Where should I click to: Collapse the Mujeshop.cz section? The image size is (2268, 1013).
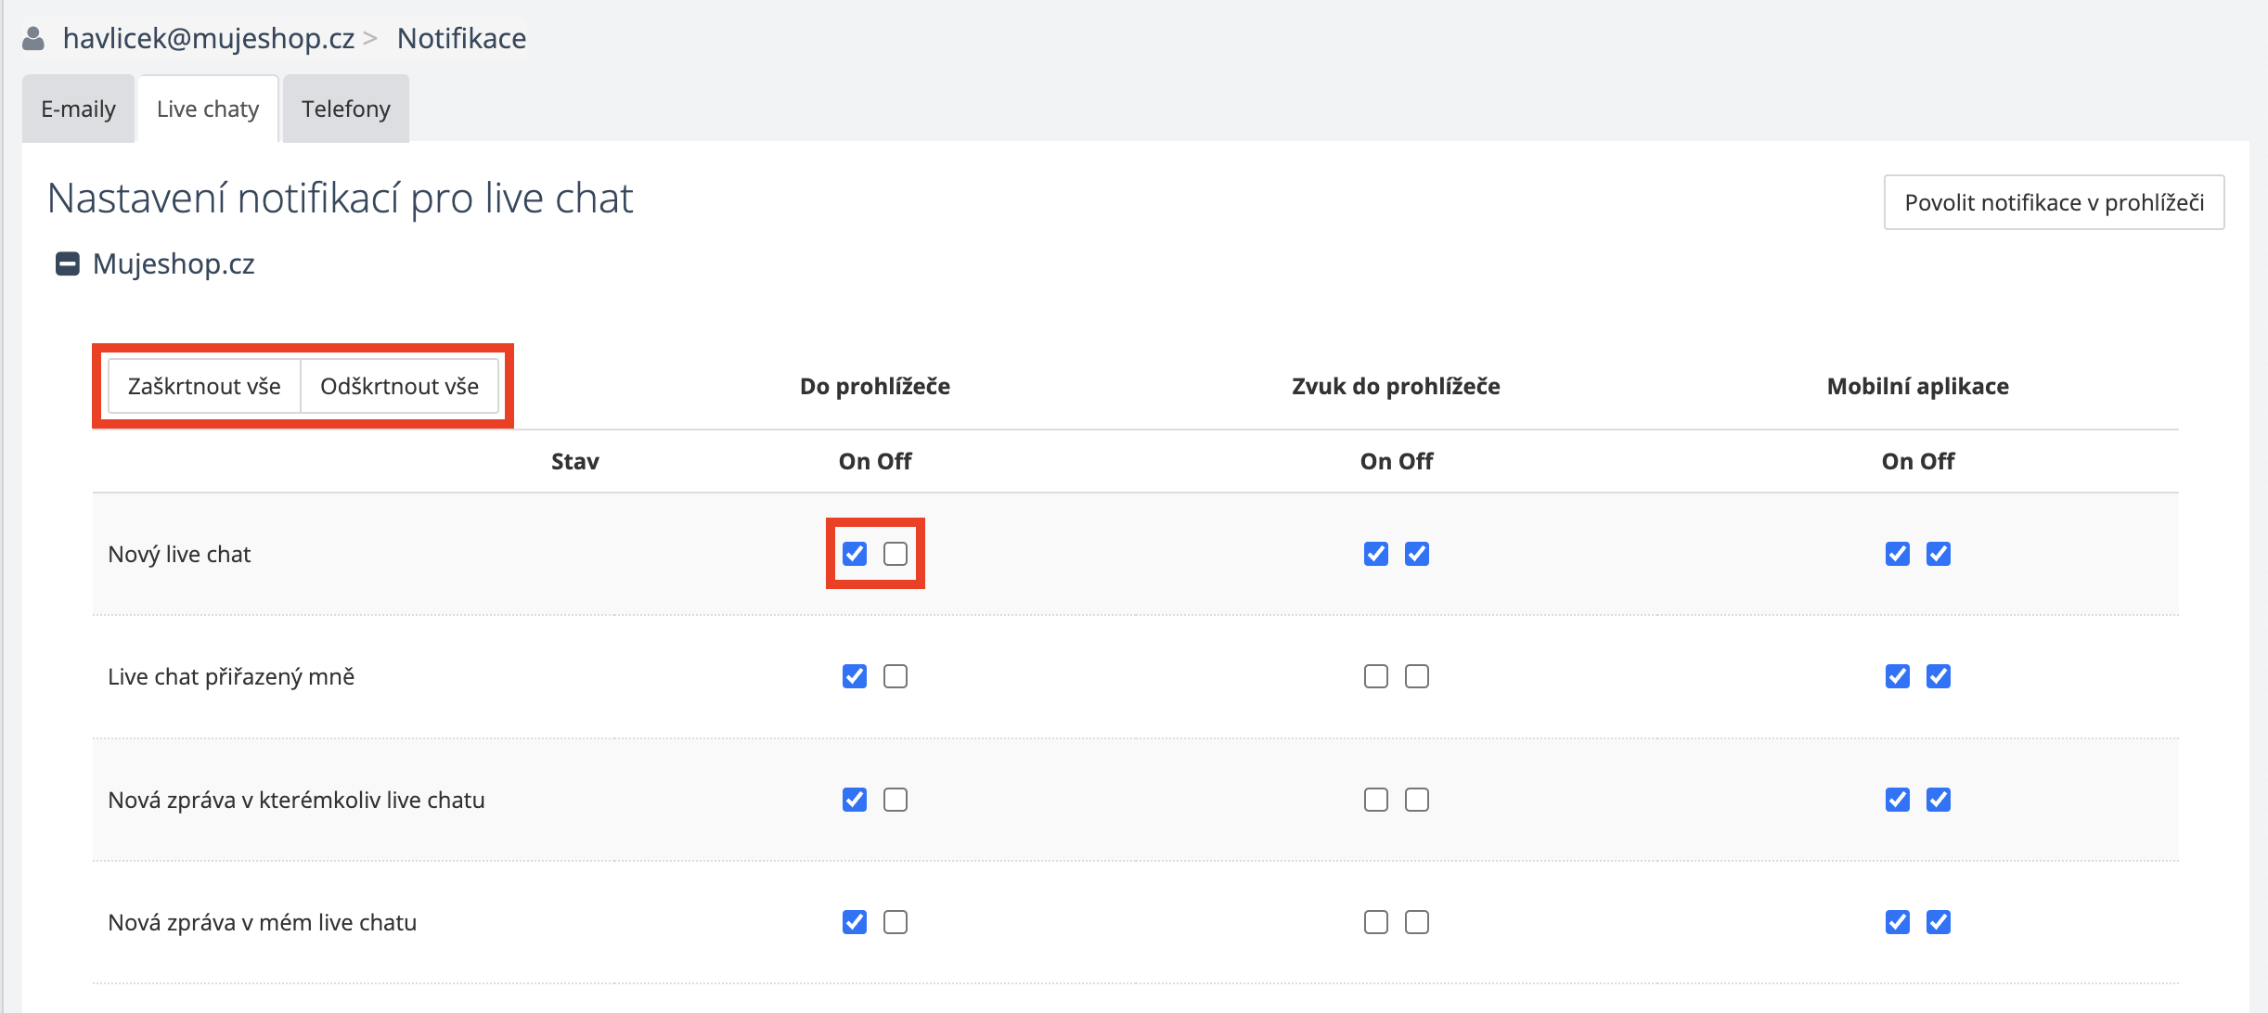pos(68,264)
